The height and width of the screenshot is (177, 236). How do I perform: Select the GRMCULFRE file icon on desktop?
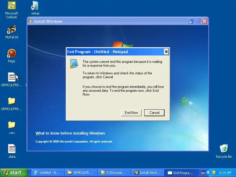click(12, 79)
